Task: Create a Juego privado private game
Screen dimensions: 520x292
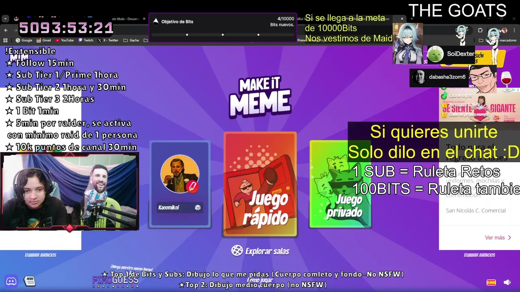Action: (x=340, y=184)
